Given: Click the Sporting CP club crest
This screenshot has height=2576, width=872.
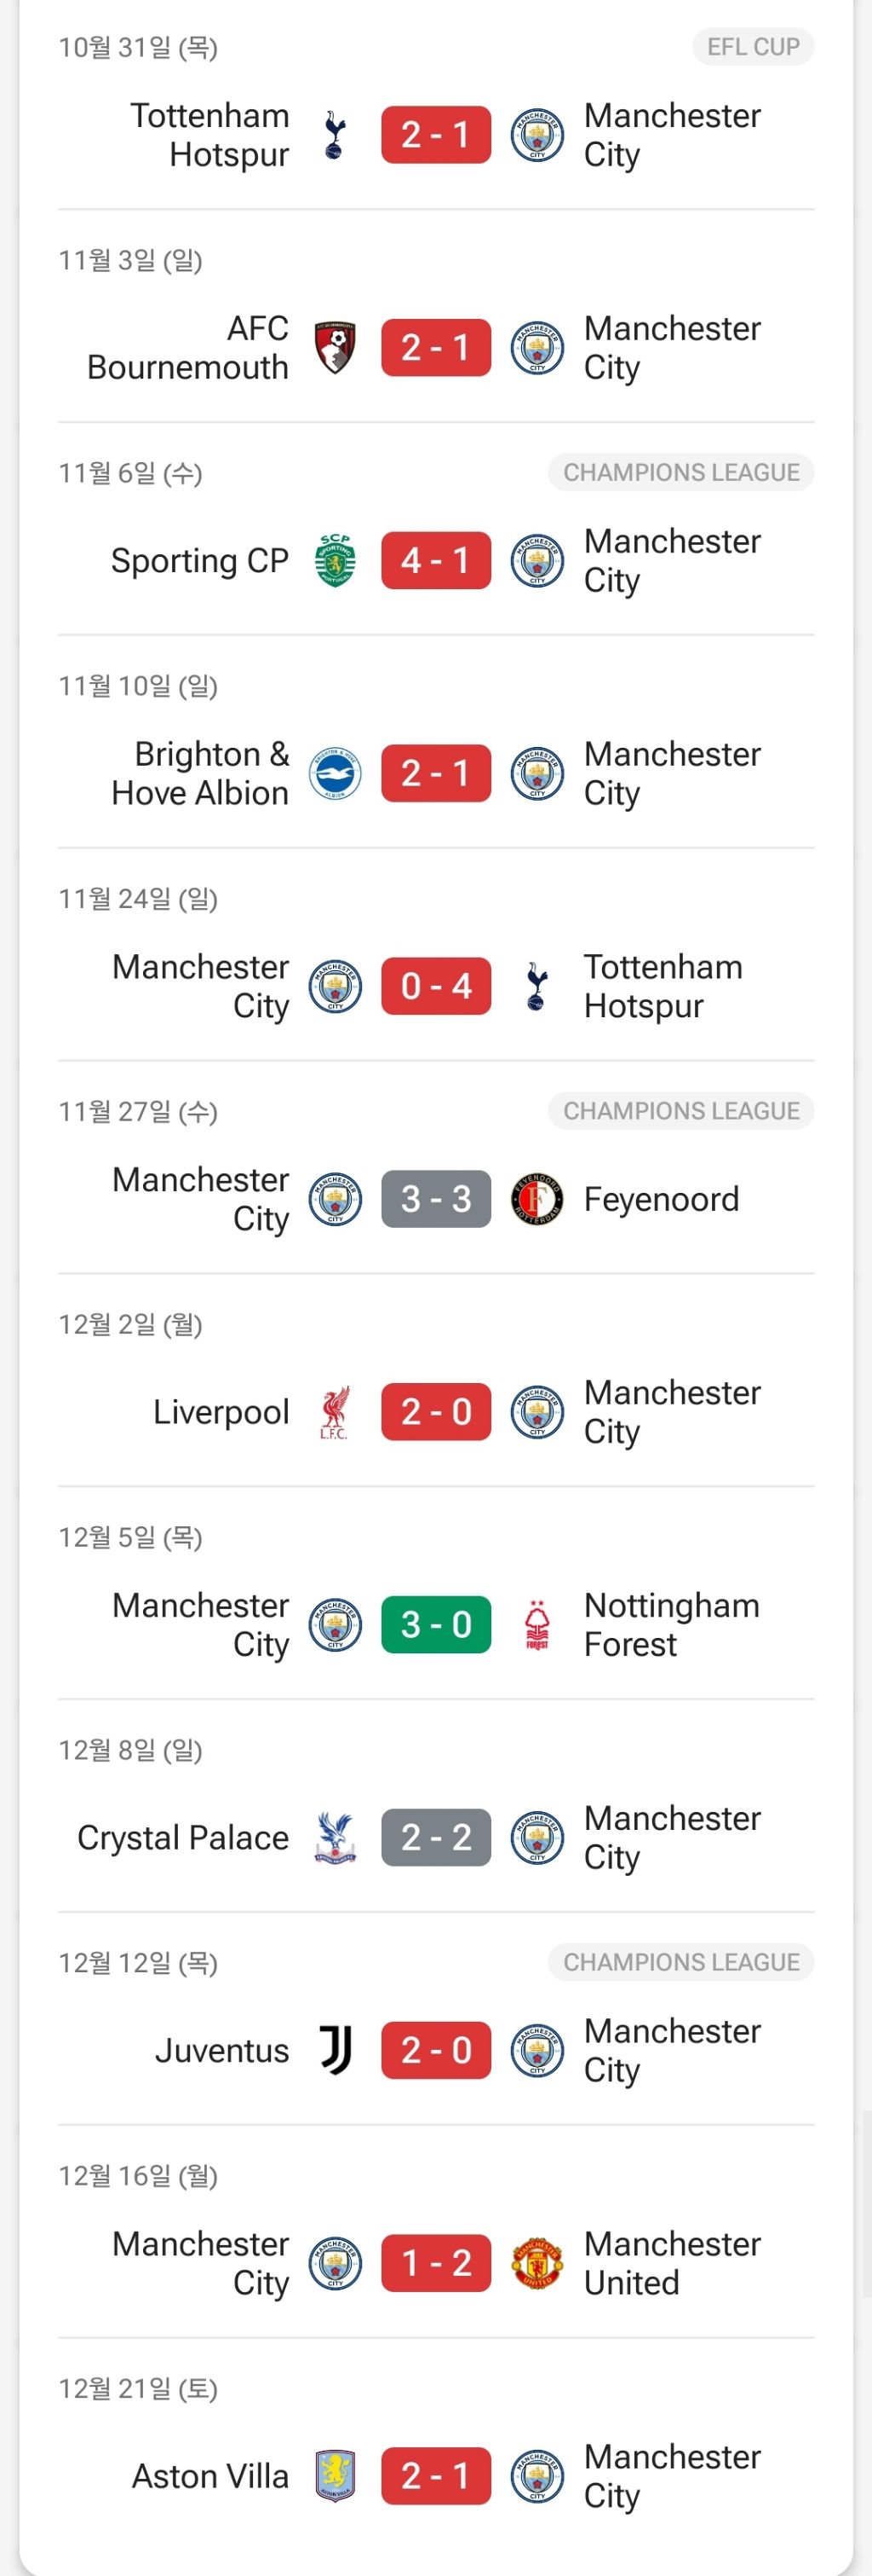Looking at the screenshot, I should coord(335,561).
